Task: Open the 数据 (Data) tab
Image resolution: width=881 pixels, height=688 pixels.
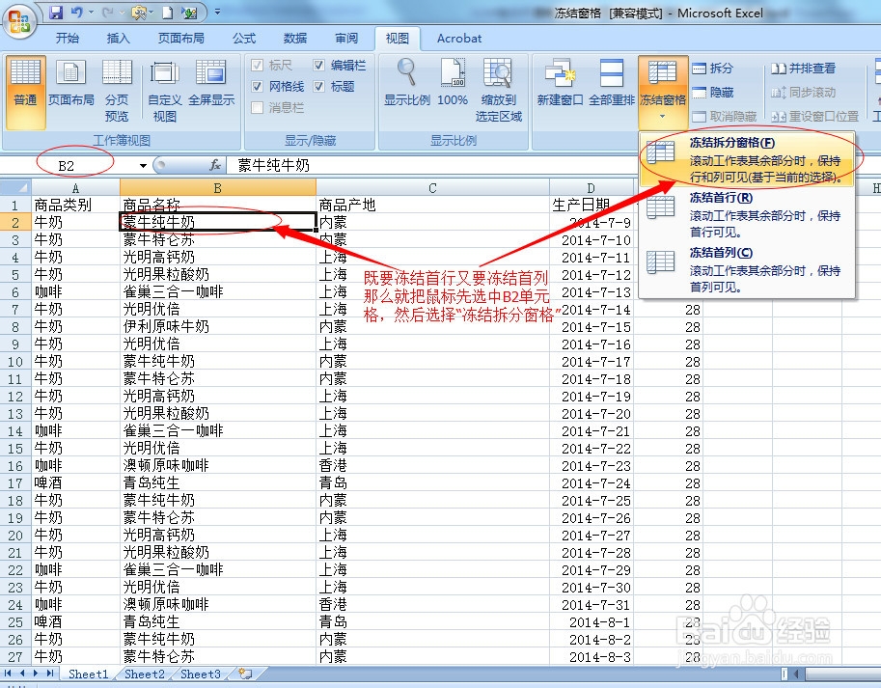Action: point(295,39)
